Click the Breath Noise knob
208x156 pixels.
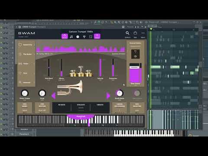(120, 93)
